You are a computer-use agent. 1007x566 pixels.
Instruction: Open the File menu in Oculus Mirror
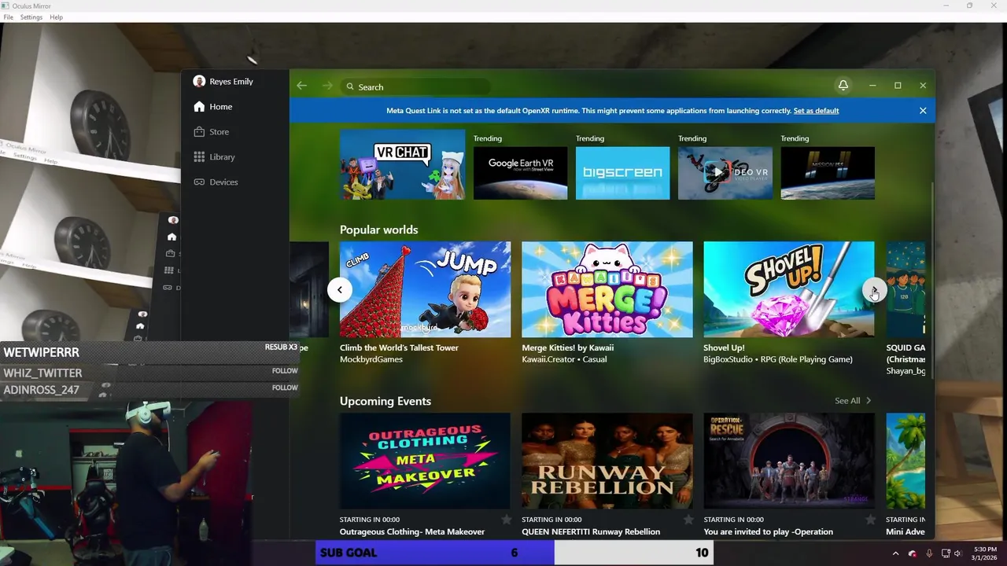click(x=8, y=17)
